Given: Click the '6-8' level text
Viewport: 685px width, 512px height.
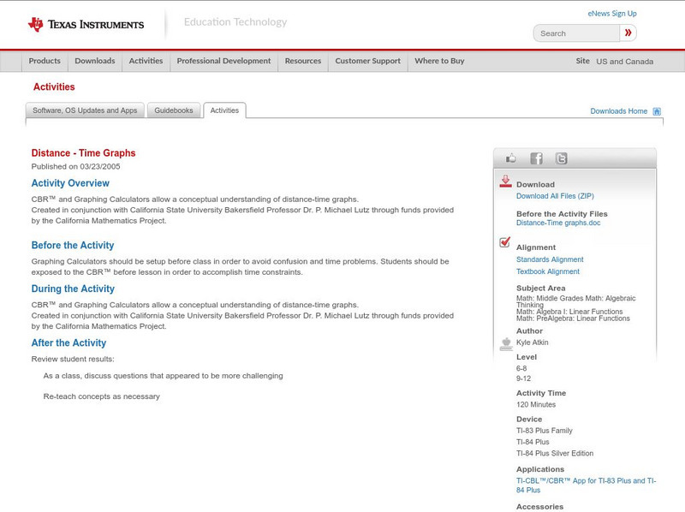Looking at the screenshot, I should (x=521, y=368).
